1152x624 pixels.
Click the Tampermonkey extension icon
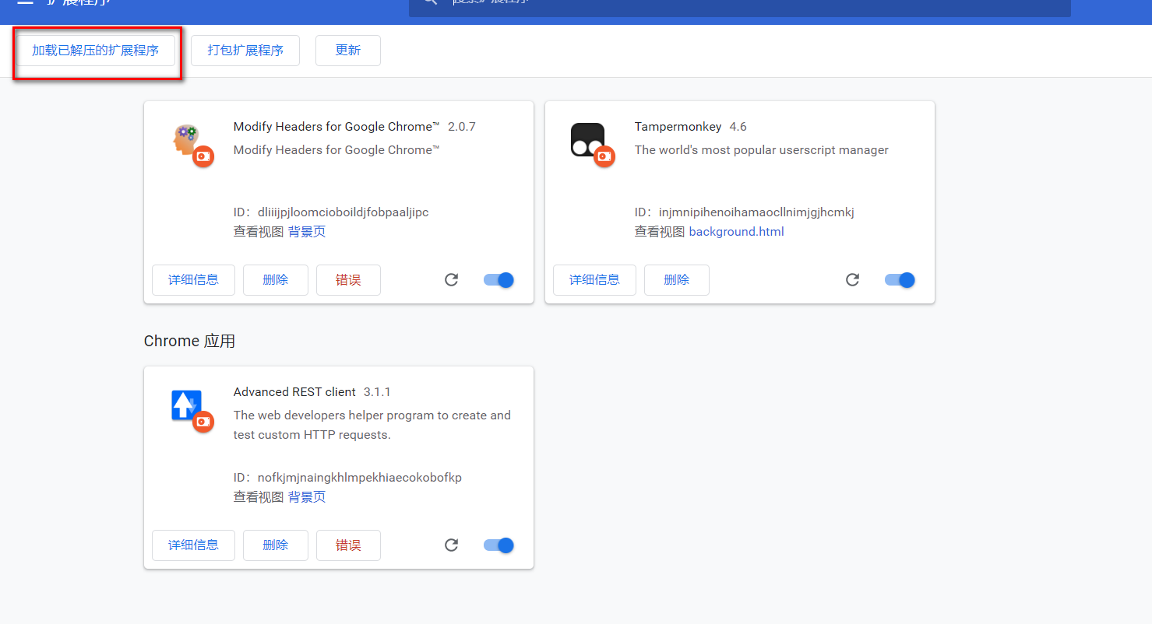(587, 140)
